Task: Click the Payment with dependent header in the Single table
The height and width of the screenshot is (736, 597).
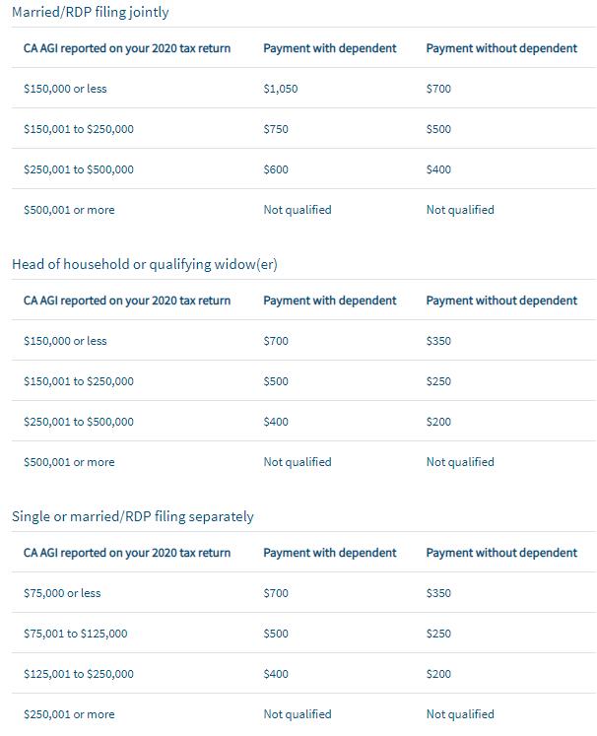Action: (330, 553)
